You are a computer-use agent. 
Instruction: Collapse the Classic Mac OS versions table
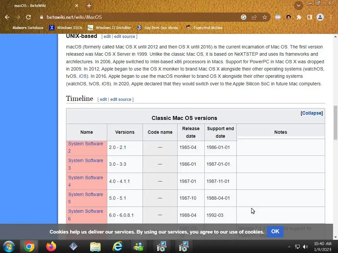pos(312,113)
